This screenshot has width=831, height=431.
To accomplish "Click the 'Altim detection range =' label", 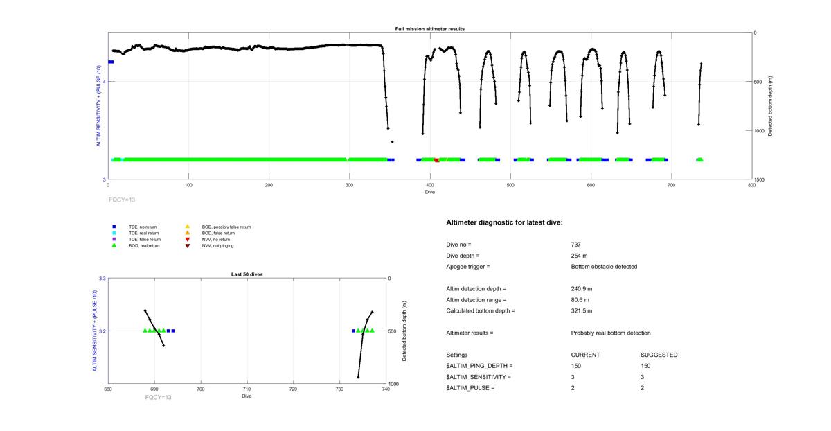I will coord(476,299).
